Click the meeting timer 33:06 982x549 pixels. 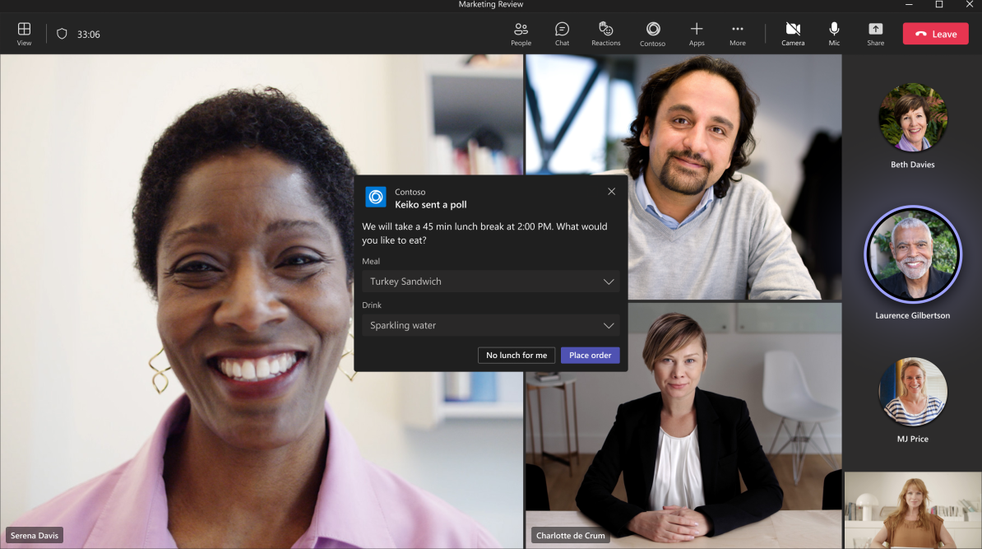pos(88,35)
